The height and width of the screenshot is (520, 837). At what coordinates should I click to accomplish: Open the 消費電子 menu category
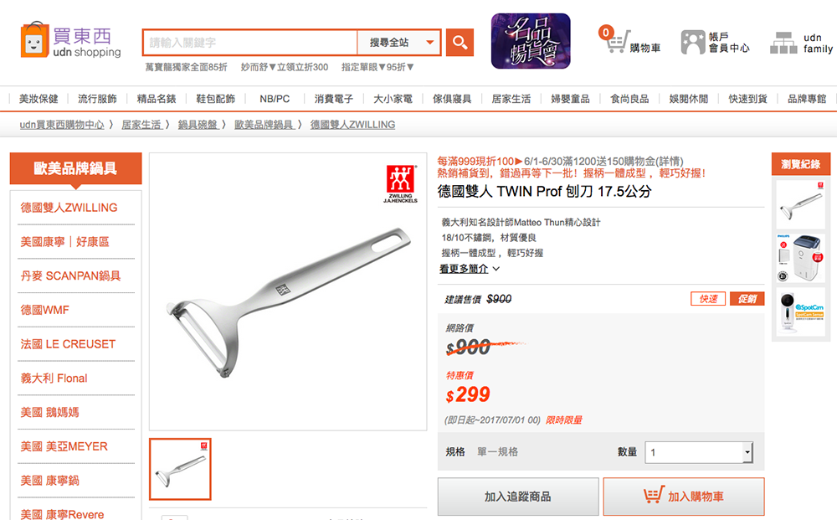[334, 99]
